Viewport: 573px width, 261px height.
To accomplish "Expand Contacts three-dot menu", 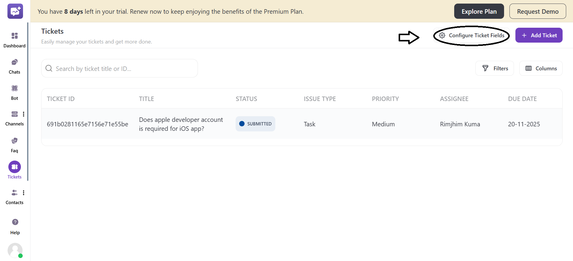I will tap(24, 193).
